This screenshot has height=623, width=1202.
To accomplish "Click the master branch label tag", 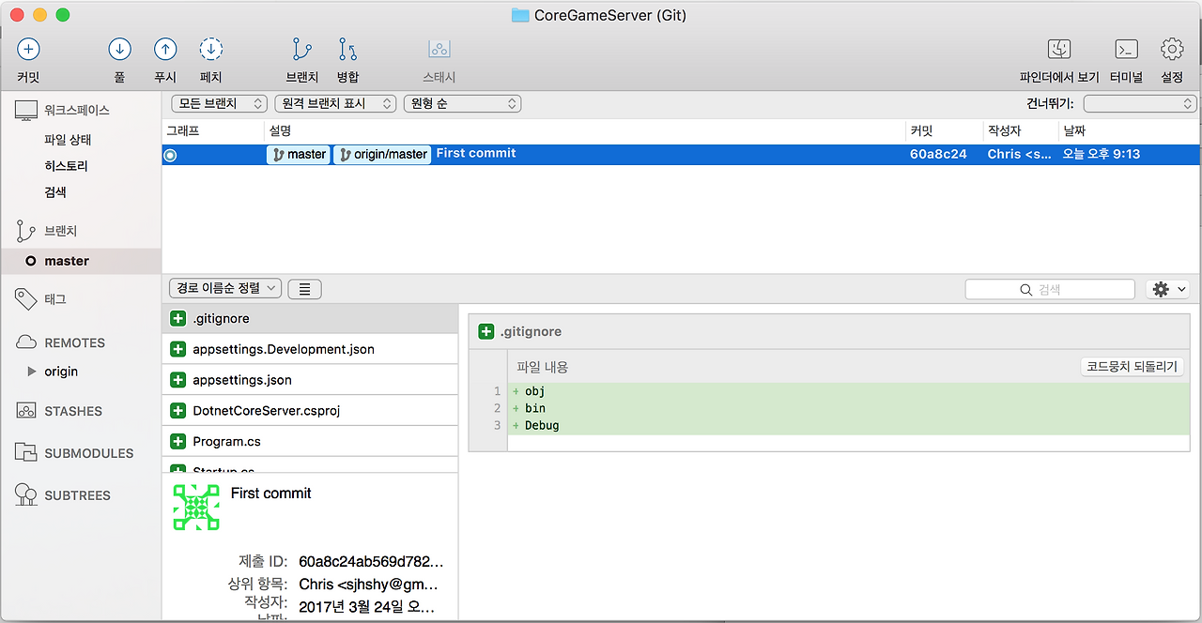I will 299,155.
